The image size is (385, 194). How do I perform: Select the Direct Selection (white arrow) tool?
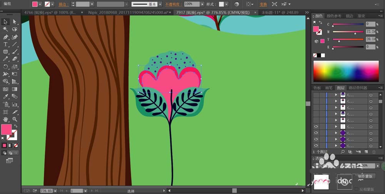[x=15, y=22]
